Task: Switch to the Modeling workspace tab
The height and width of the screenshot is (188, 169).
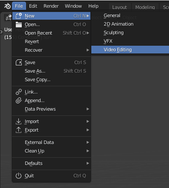Action: (145, 7)
